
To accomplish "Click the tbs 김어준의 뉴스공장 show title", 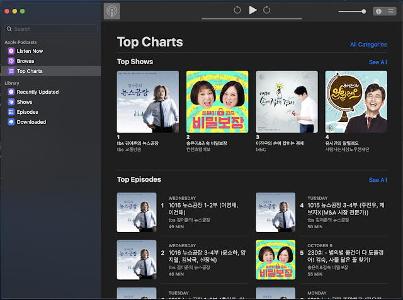I will (x=138, y=143).
